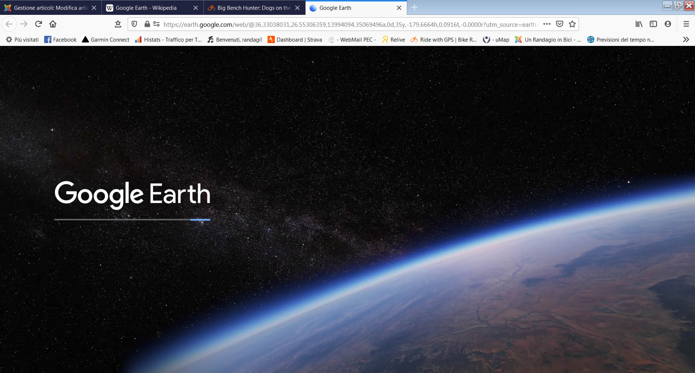Open the uMap bookmark
695x373 pixels.
496,39
